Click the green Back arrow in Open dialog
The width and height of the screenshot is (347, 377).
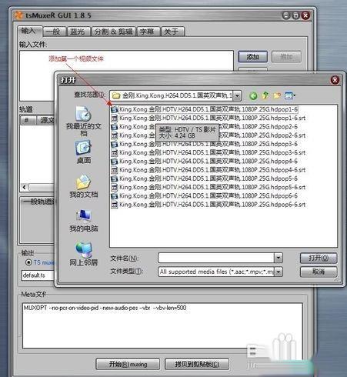[x=253, y=96]
